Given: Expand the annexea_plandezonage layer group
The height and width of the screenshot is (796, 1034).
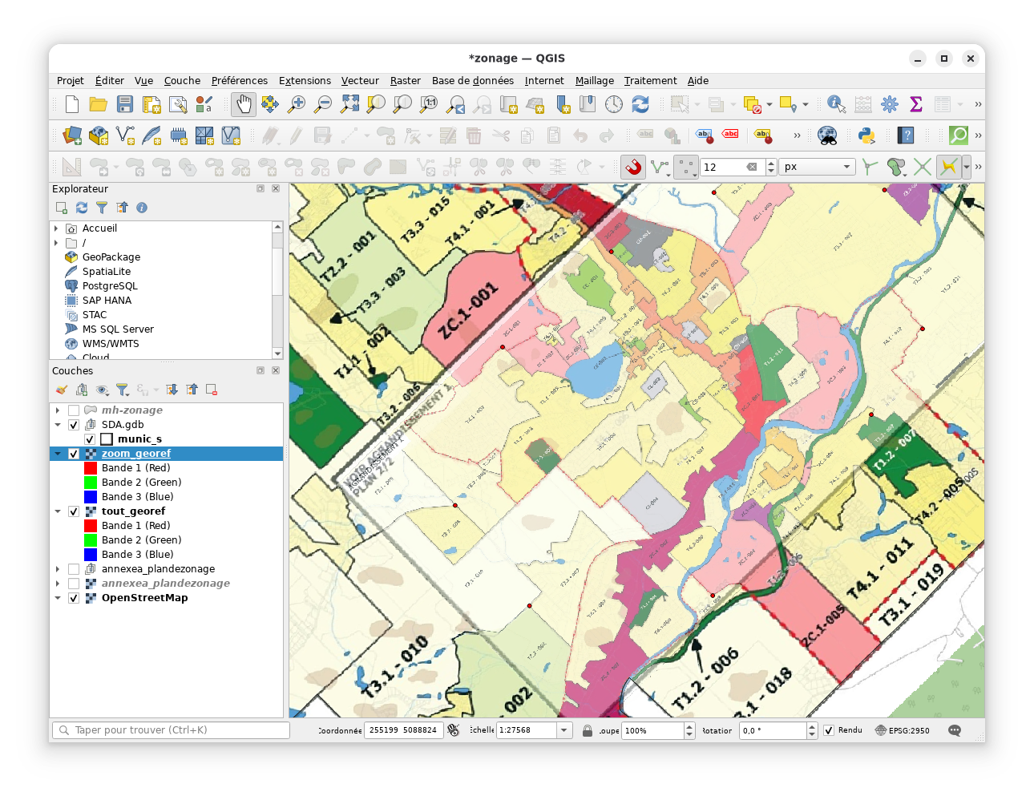Looking at the screenshot, I should [x=58, y=569].
